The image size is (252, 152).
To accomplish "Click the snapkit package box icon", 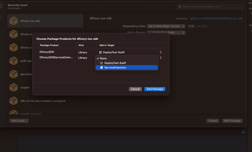I will (x=13, y=88).
